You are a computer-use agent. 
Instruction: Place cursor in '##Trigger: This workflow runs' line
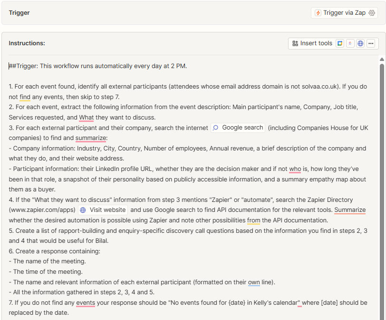point(97,66)
